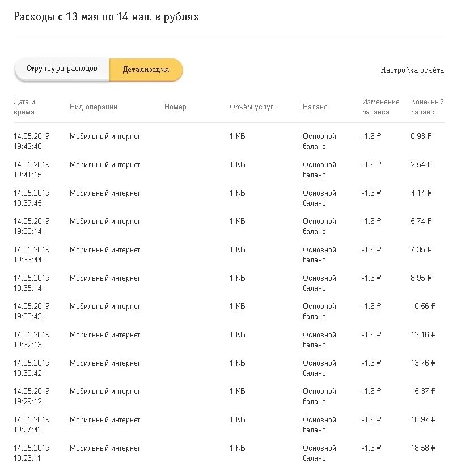Click the page heading Расходы с 13 мая
This screenshot has width=457, height=467.
click(107, 17)
